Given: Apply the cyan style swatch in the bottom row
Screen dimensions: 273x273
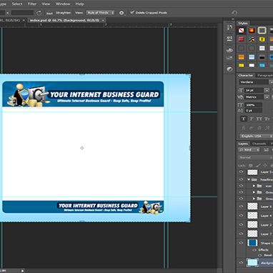Looking at the screenshot, I should (x=262, y=65).
